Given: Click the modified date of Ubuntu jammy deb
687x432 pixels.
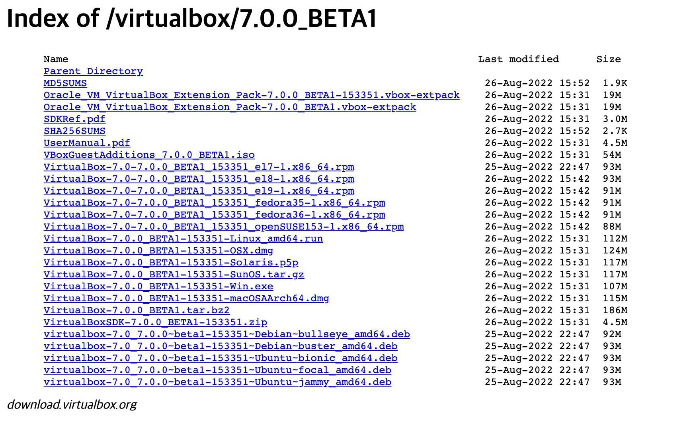Looking at the screenshot, I should click(x=537, y=382).
